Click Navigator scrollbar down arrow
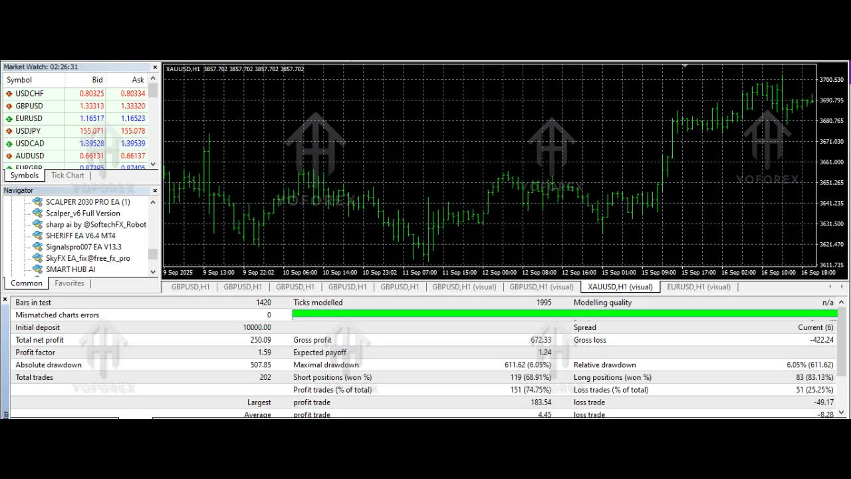 [x=154, y=271]
